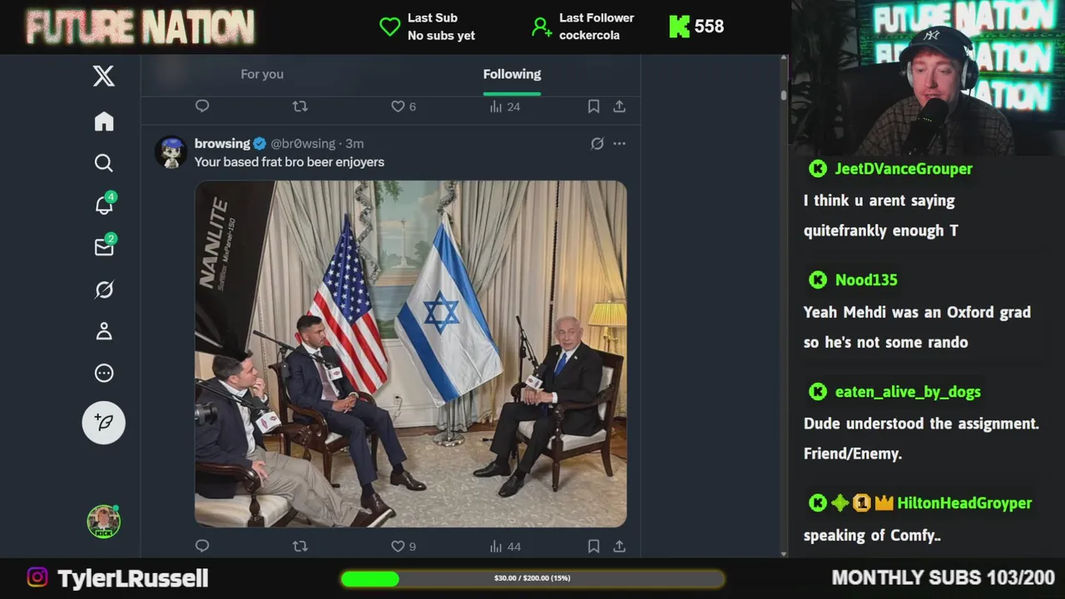Open account avatar menu at sidebar bottom
This screenshot has height=599, width=1065.
pos(104,522)
